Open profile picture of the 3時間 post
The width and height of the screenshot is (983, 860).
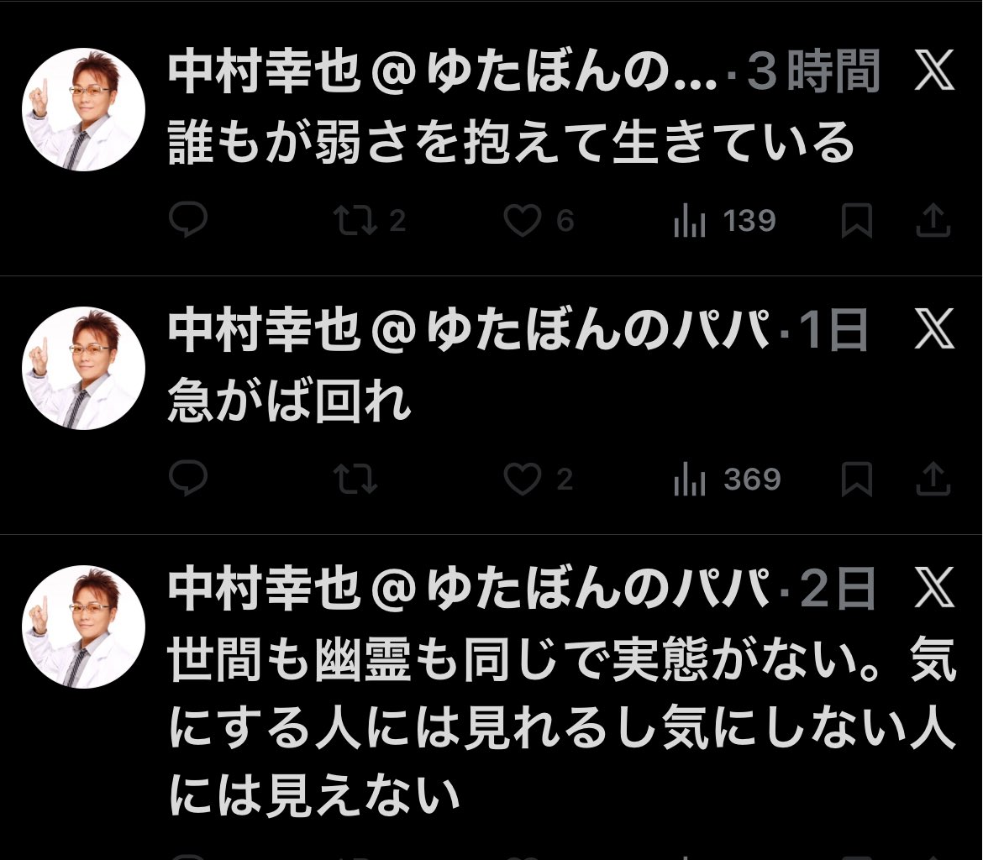coord(83,110)
